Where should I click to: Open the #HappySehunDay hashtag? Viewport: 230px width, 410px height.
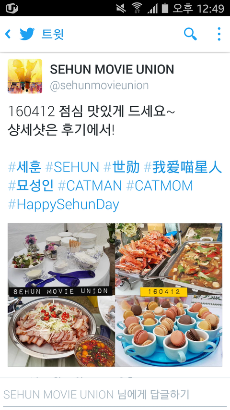(x=63, y=205)
